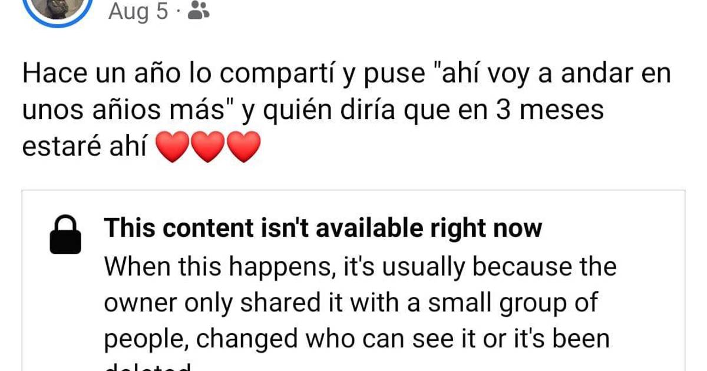Click the 'When this happens' explanation line
This screenshot has width=707, height=371.
pyautogui.click(x=360, y=267)
